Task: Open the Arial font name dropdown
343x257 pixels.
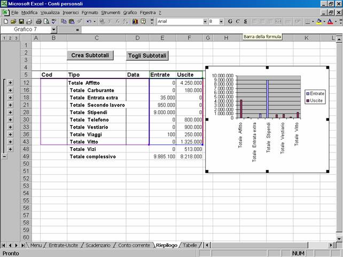Action: coord(206,21)
